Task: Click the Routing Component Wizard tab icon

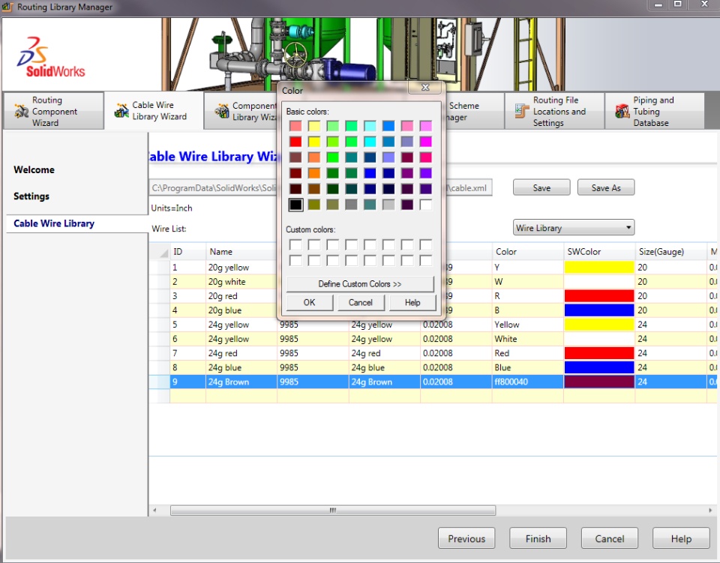Action: click(x=21, y=111)
